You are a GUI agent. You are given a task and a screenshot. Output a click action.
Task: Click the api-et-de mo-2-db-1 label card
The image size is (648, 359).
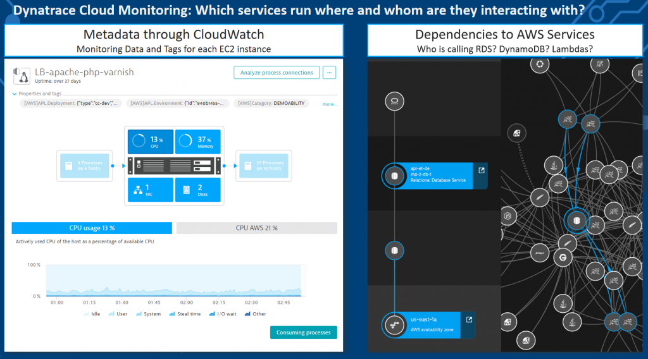[440, 174]
